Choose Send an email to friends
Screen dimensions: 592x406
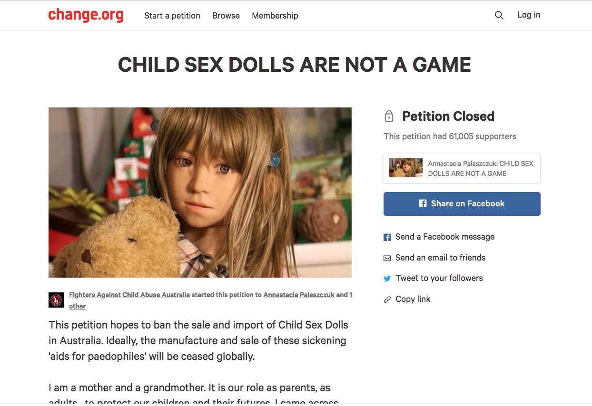point(441,258)
